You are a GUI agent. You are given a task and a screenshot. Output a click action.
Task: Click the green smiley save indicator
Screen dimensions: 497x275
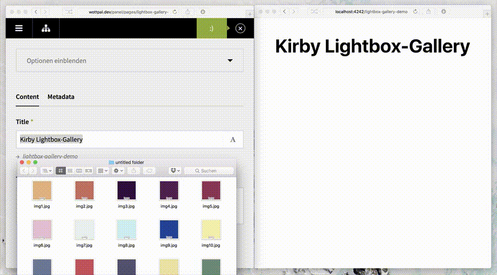pyautogui.click(x=212, y=28)
